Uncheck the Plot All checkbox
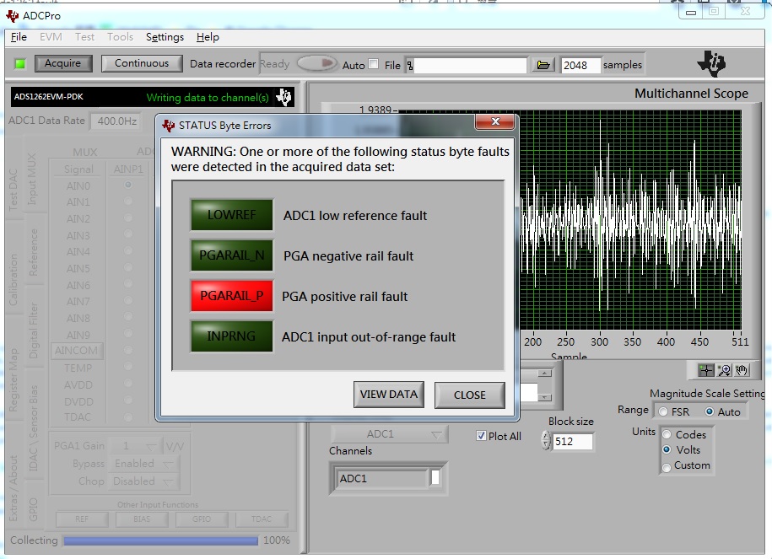Image resolution: width=772 pixels, height=559 pixels. click(x=481, y=436)
